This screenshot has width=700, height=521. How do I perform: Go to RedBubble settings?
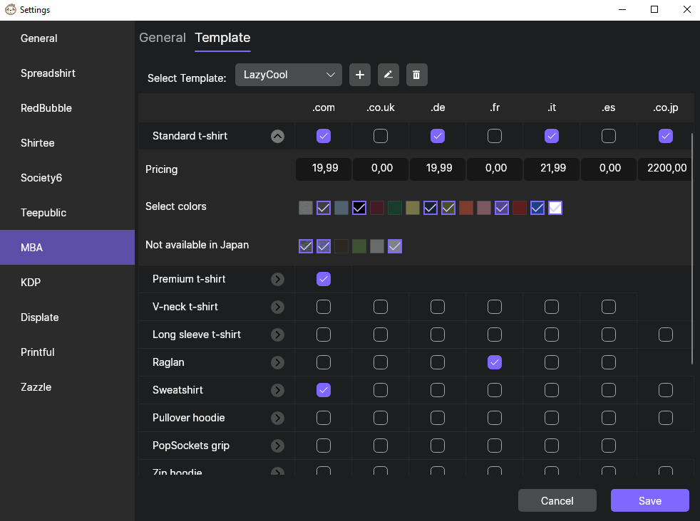68,108
